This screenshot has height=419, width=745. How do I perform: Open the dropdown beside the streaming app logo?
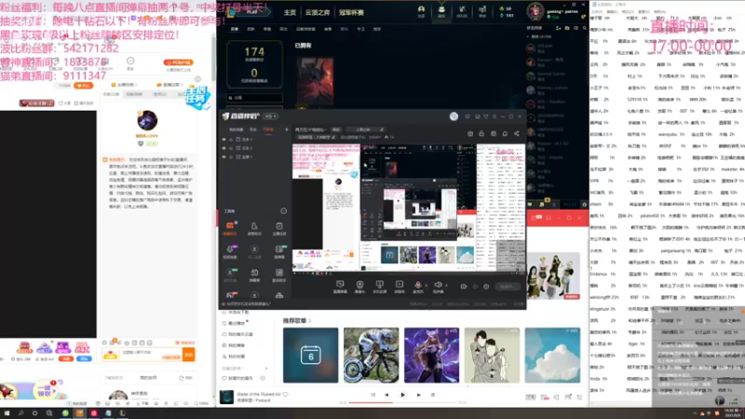tap(271, 116)
